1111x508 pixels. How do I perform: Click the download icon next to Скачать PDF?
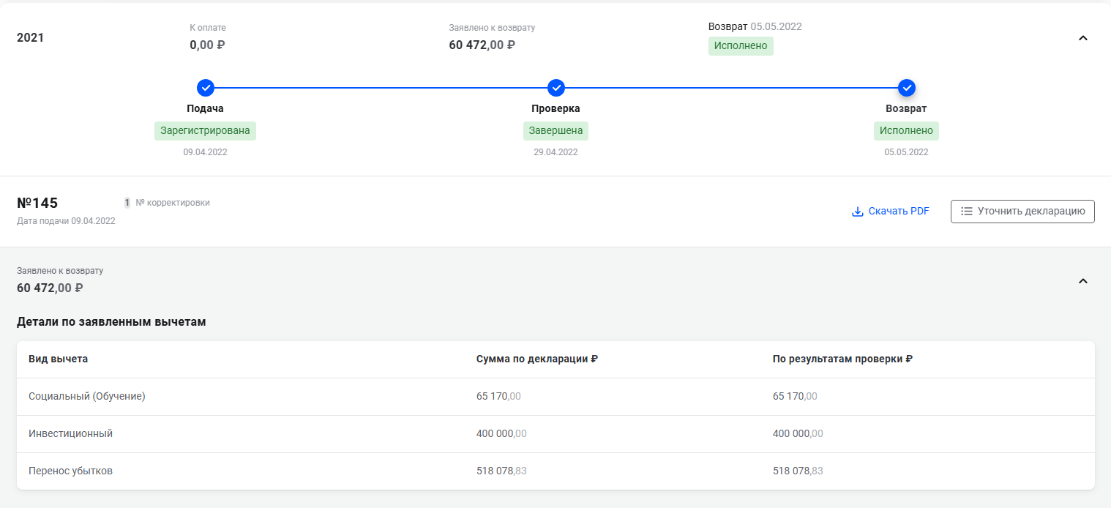[858, 212]
